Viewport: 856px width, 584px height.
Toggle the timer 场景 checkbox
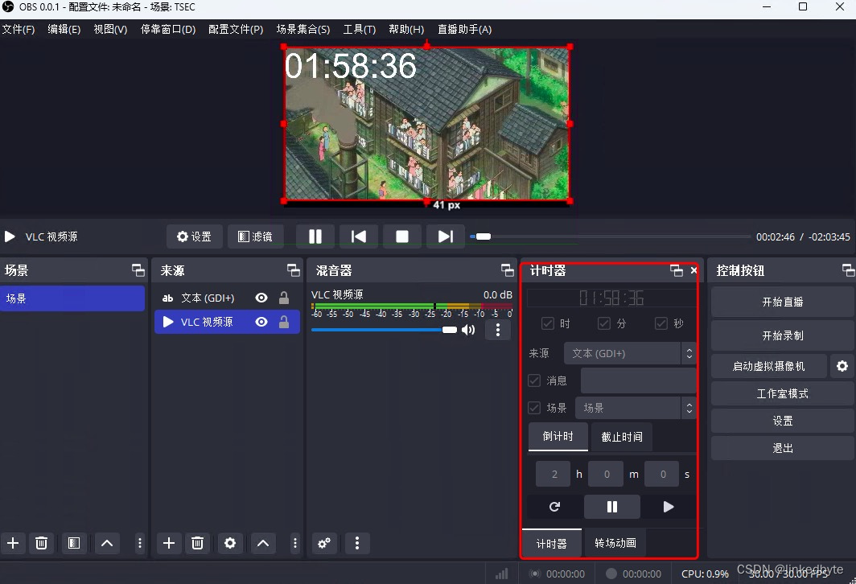click(x=534, y=408)
